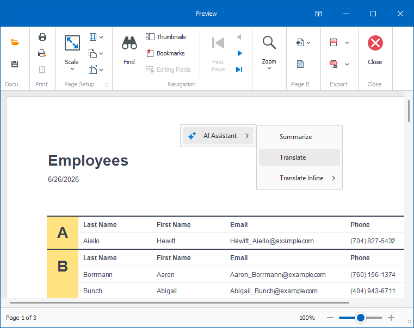The height and width of the screenshot is (328, 414).
Task: Open the page size icon
Action: point(93,70)
